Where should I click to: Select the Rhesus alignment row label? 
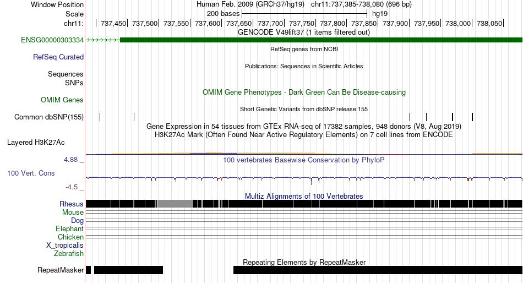[x=72, y=204]
